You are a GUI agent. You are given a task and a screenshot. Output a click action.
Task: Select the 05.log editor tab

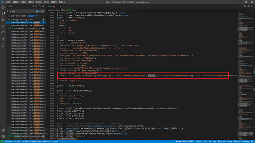click(x=54, y=6)
